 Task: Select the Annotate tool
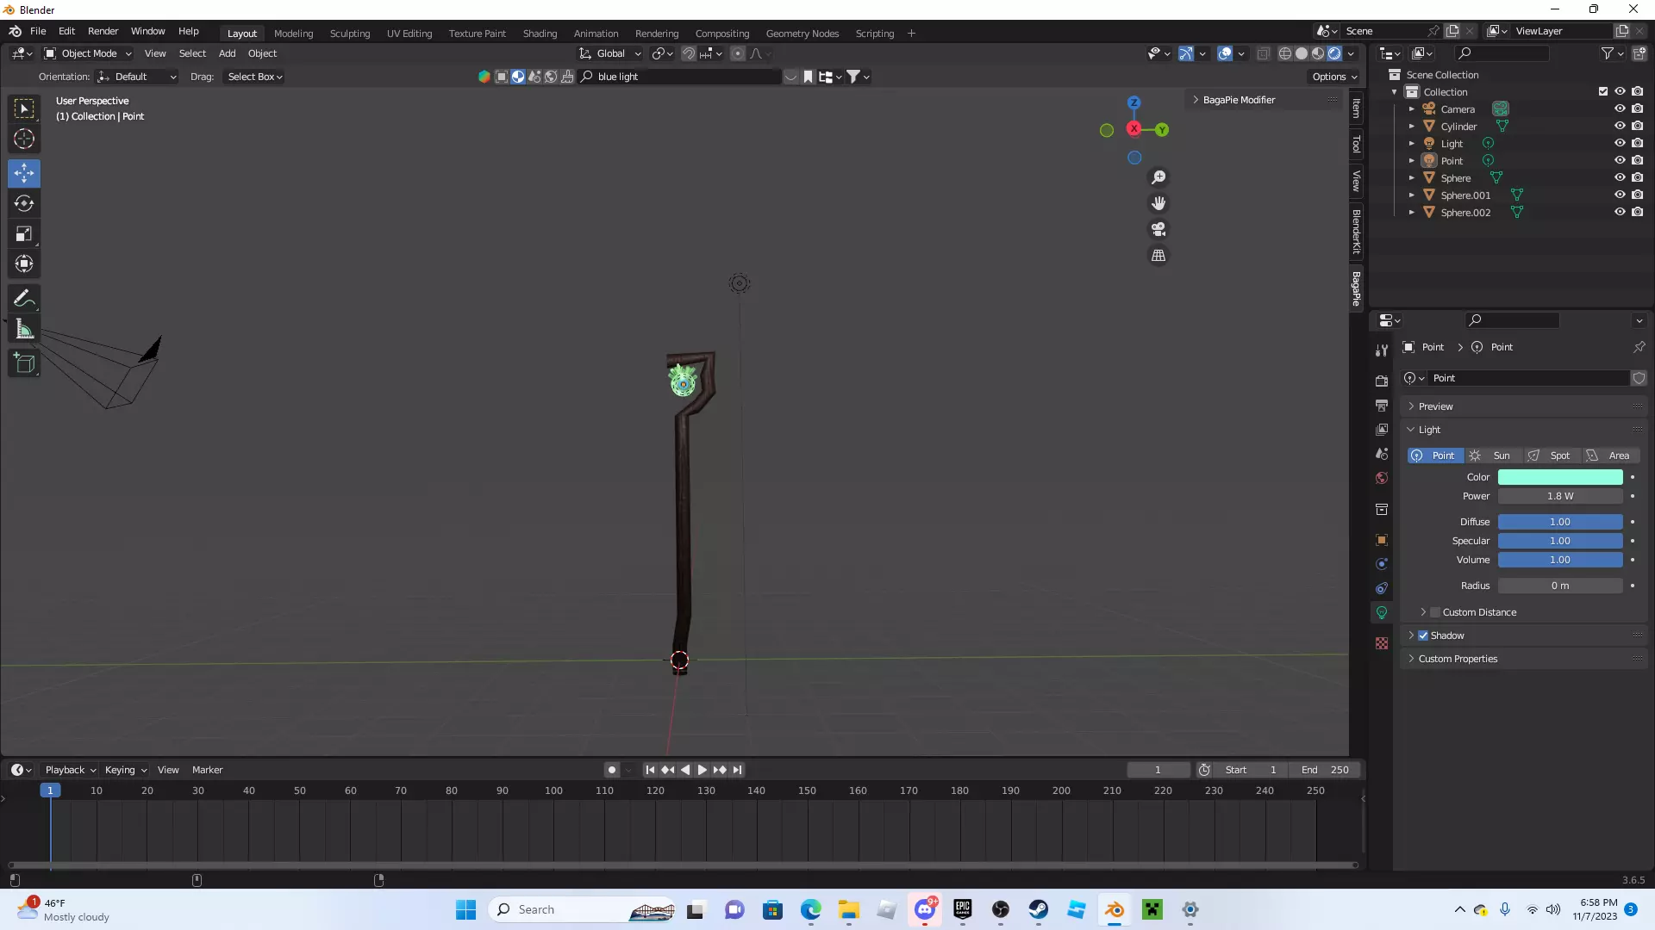pos(24,299)
